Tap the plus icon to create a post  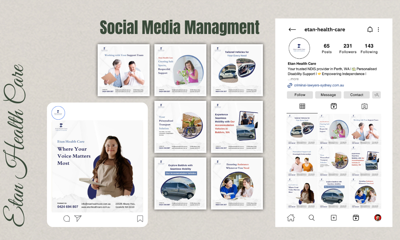click(x=334, y=217)
